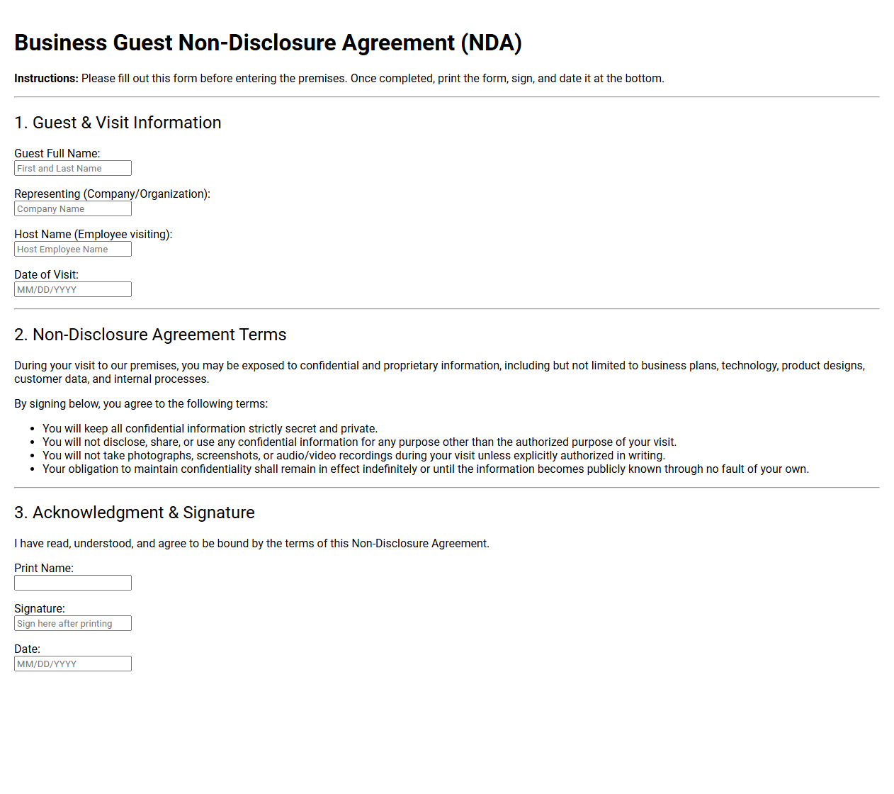Click the 'Instructions:' bold label

pos(46,78)
